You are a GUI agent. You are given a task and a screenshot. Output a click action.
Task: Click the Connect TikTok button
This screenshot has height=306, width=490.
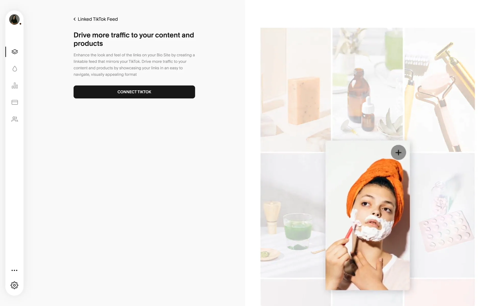pos(134,92)
